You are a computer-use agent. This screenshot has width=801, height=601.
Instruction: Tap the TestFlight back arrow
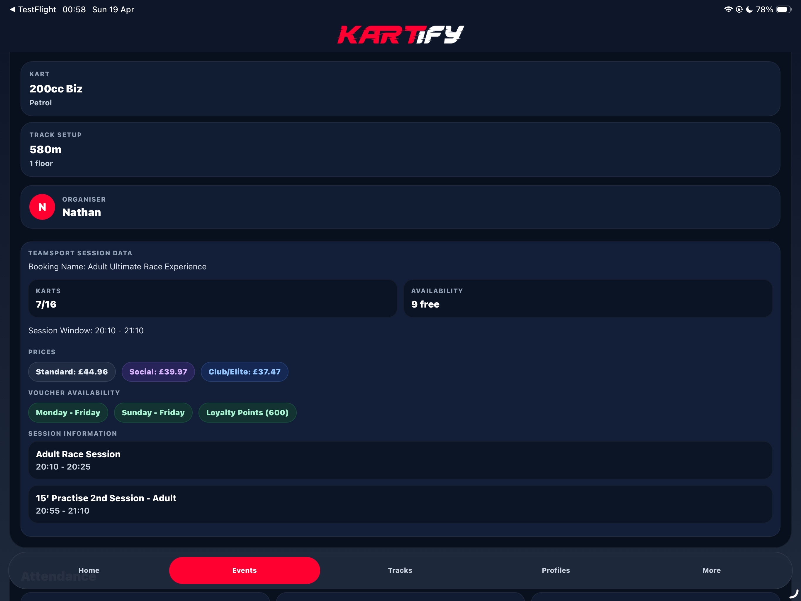click(x=13, y=9)
